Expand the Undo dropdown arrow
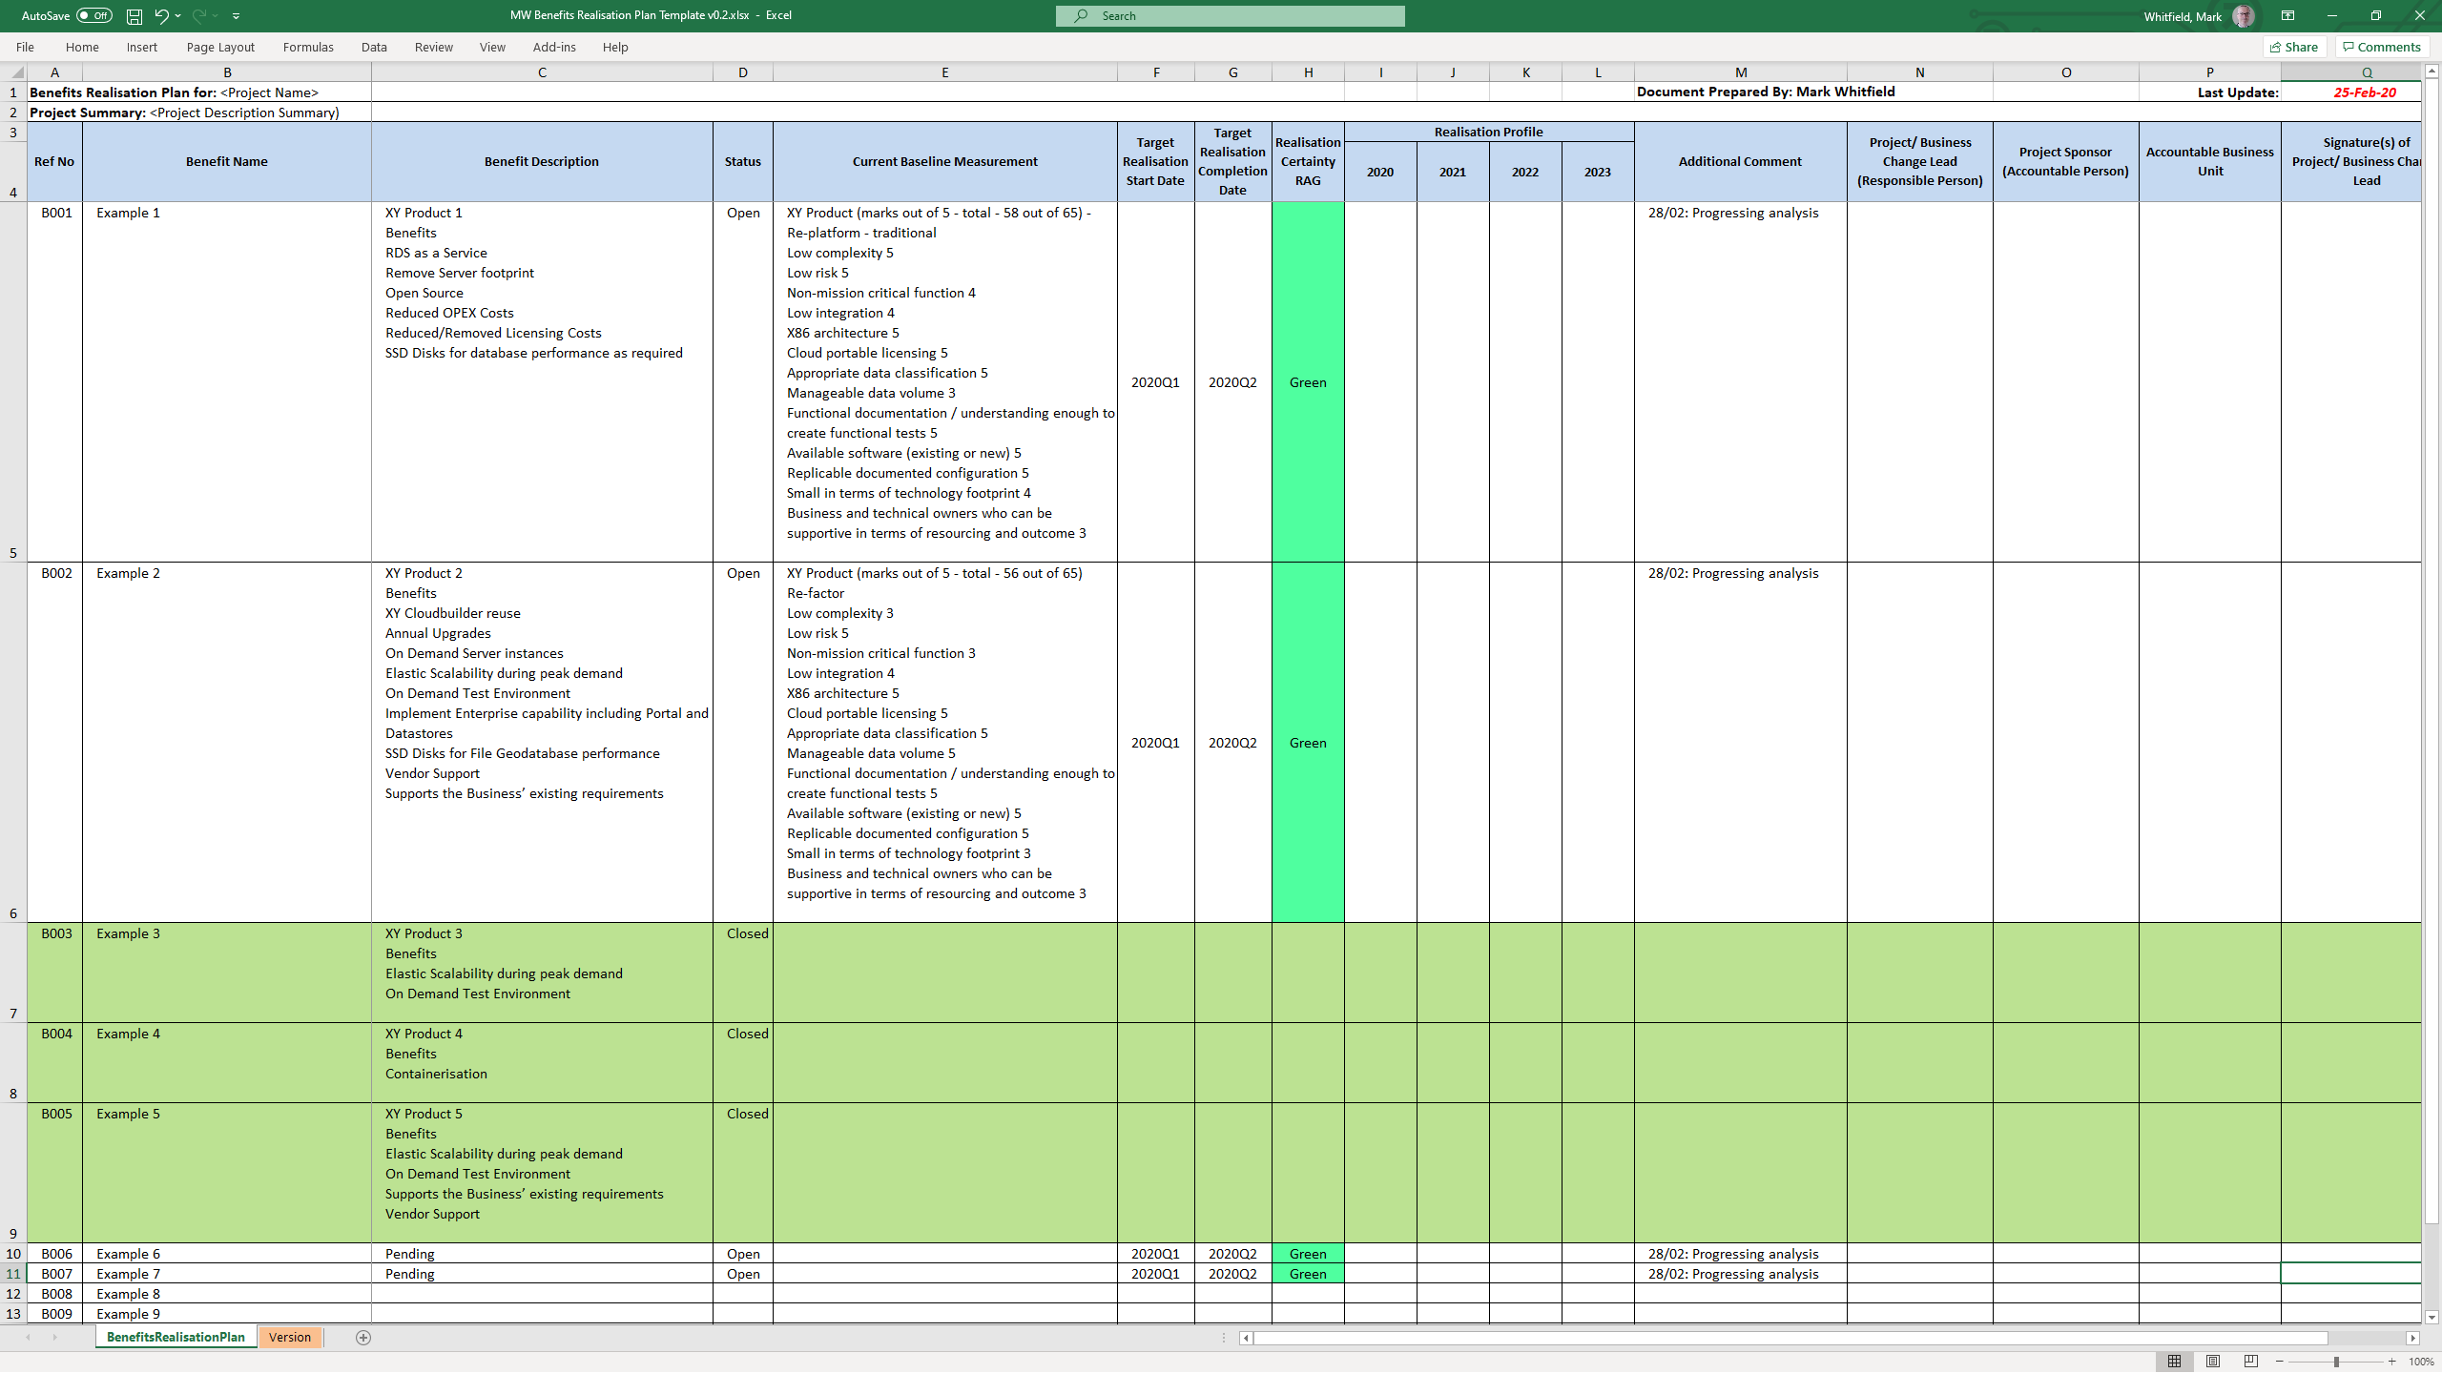Screen dimensions: 2442x1373 176,15
